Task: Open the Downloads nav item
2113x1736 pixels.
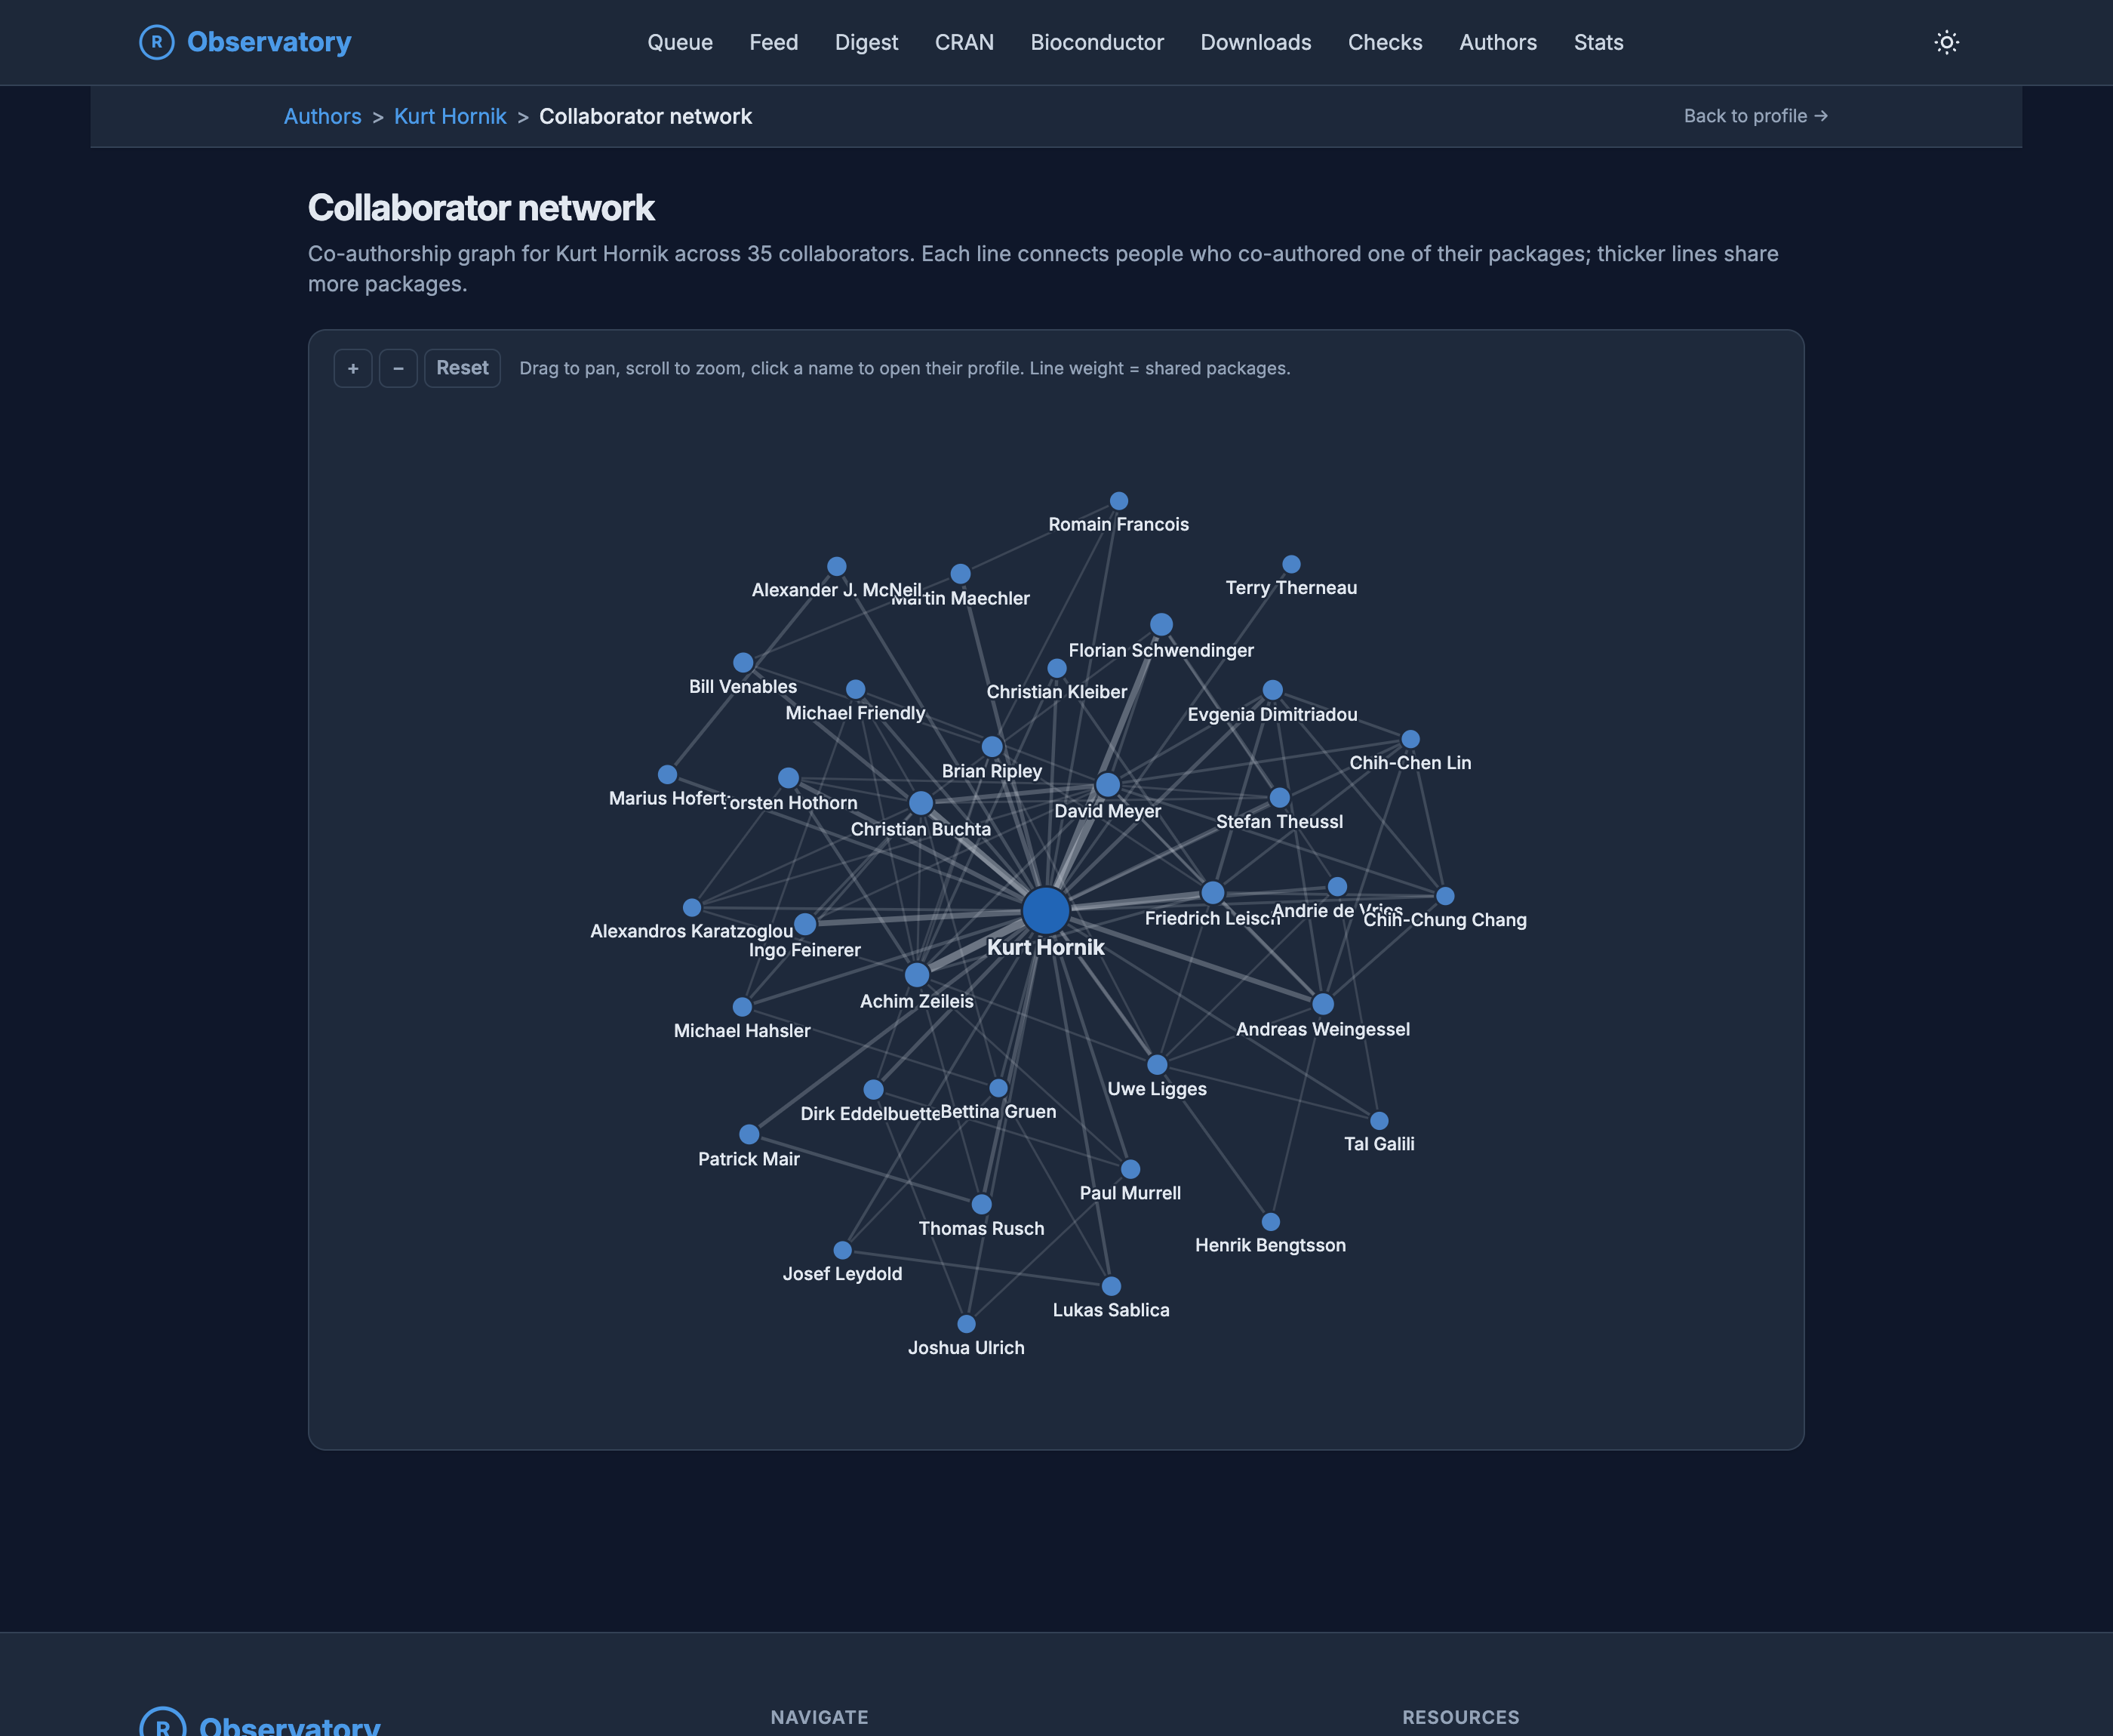Action: 1256,42
